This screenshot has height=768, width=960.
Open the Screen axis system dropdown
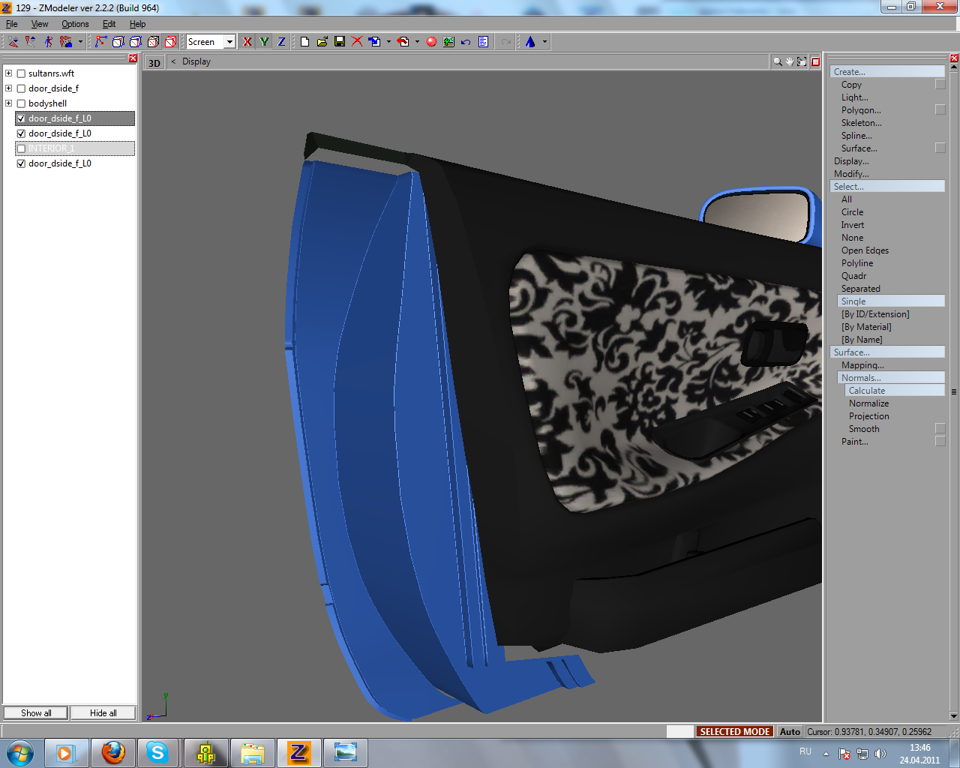[x=229, y=42]
